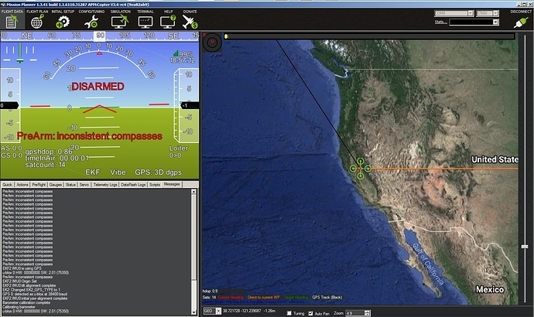Click the 'EKF2 IMU0 Origin Set' message
This screenshot has width=534, height=317.
tap(20, 281)
